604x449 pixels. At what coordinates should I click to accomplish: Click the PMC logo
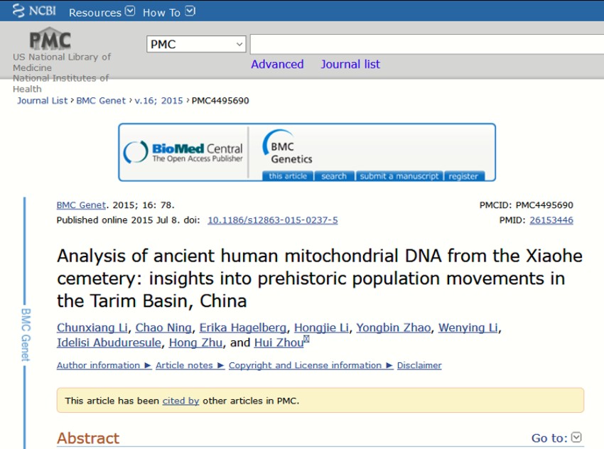[50, 40]
